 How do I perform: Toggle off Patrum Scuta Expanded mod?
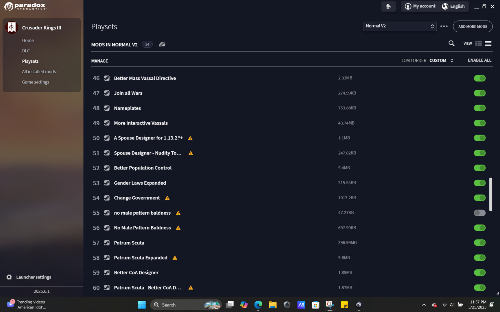coord(479,258)
